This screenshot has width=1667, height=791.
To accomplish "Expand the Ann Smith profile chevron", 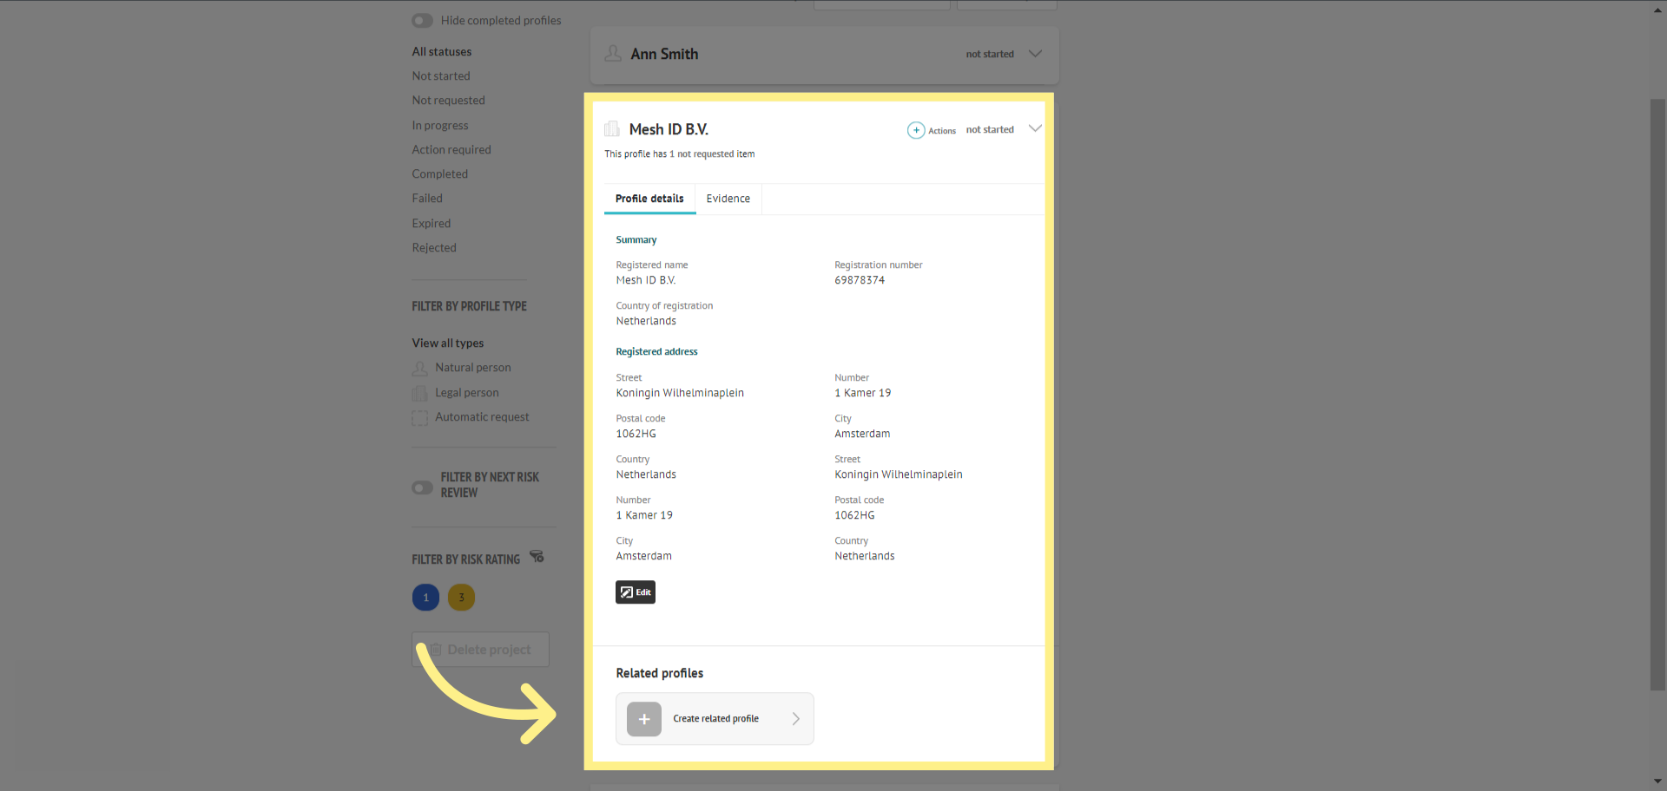I will coord(1035,53).
